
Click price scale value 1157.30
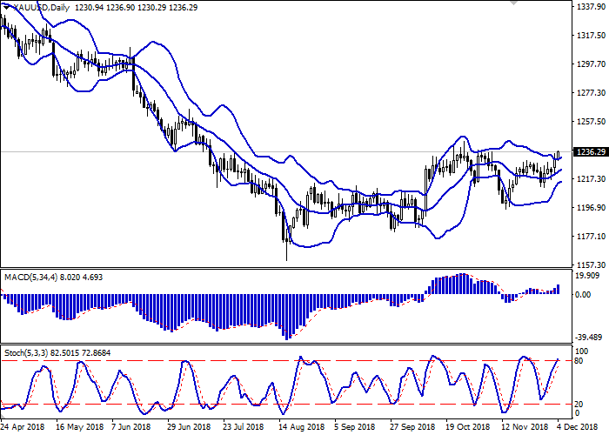592,264
